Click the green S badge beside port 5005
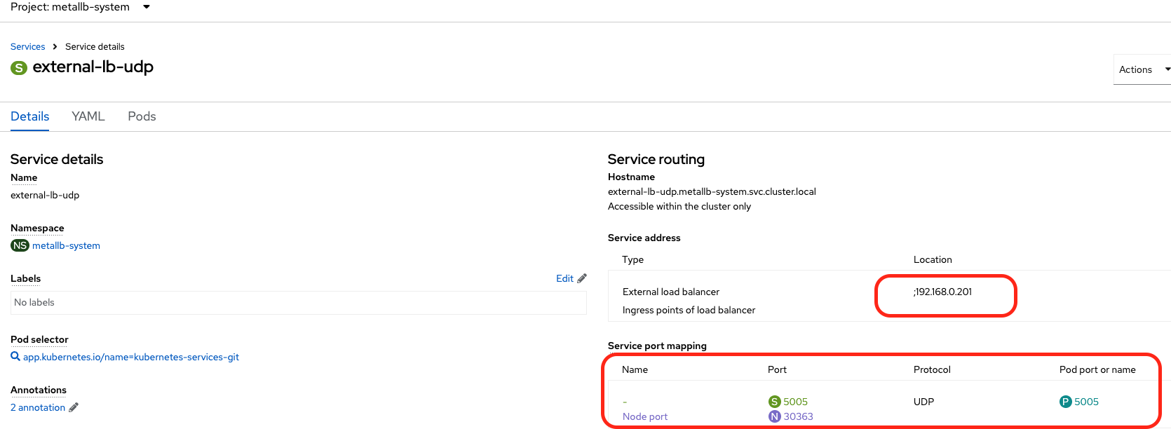The image size is (1171, 429). pos(774,402)
